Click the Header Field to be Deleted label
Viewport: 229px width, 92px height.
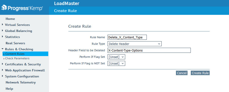pos(87,50)
